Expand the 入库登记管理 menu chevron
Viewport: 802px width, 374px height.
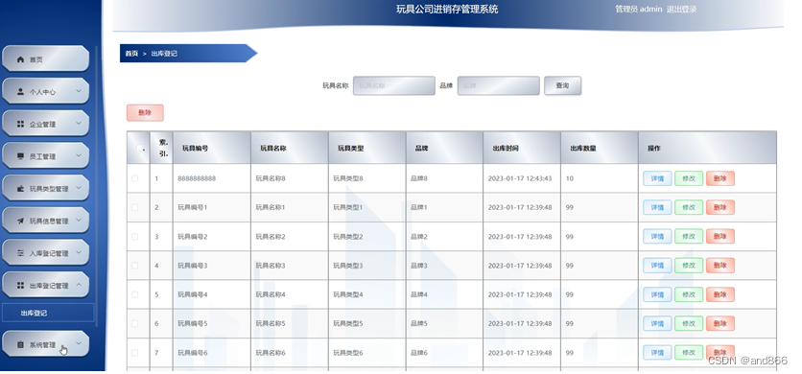[79, 252]
